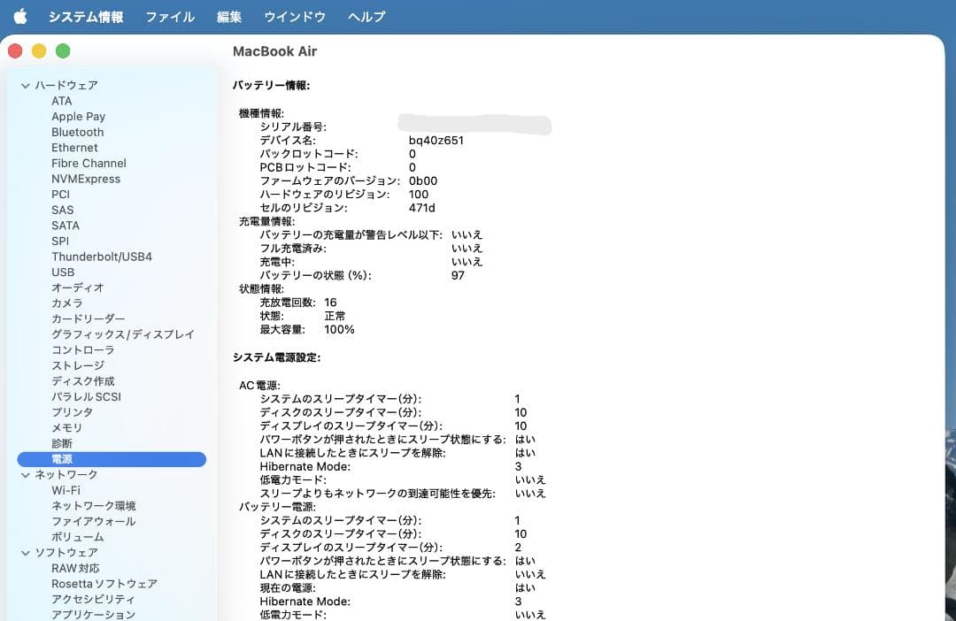Screen dimensions: 956x621
Task: Collapse the ハードウェア section in the sidebar
Action: tap(24, 85)
